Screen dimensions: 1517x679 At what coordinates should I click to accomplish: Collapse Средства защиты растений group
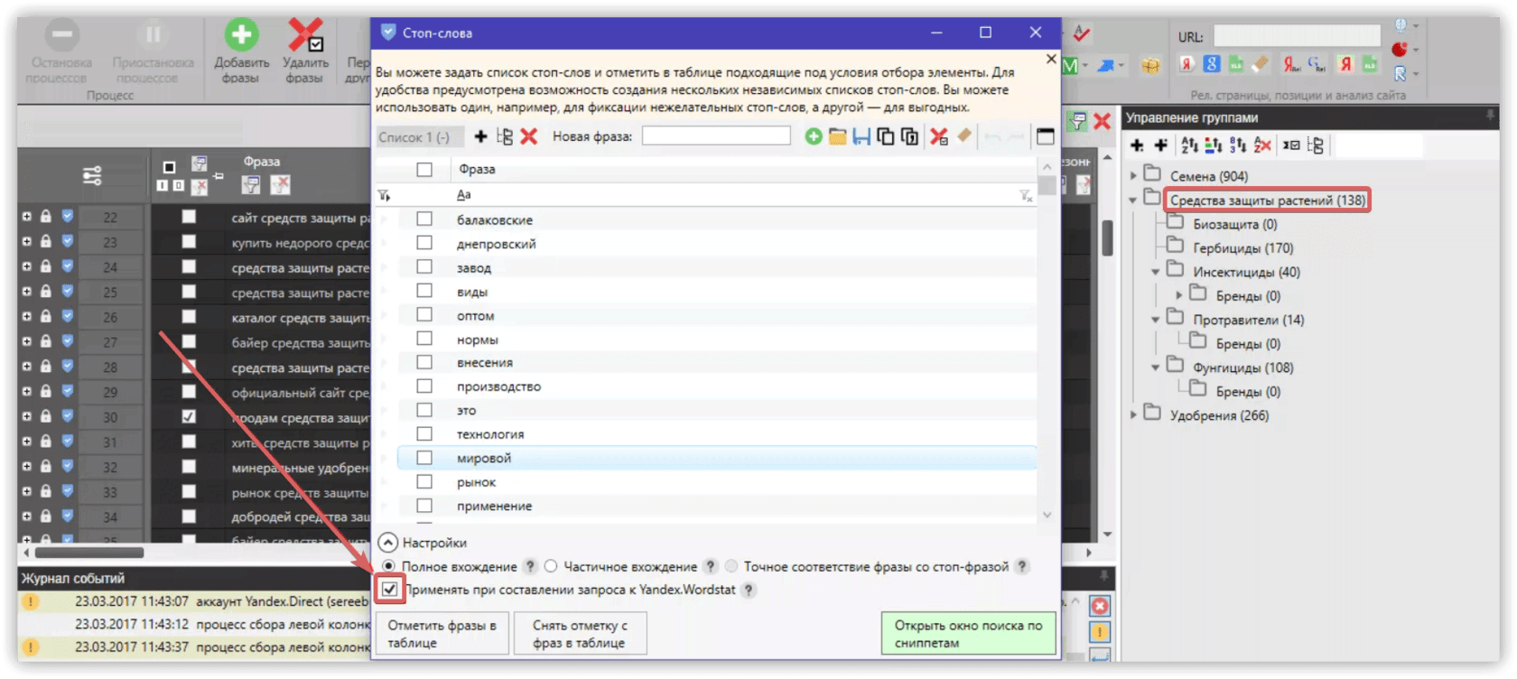(x=1133, y=200)
